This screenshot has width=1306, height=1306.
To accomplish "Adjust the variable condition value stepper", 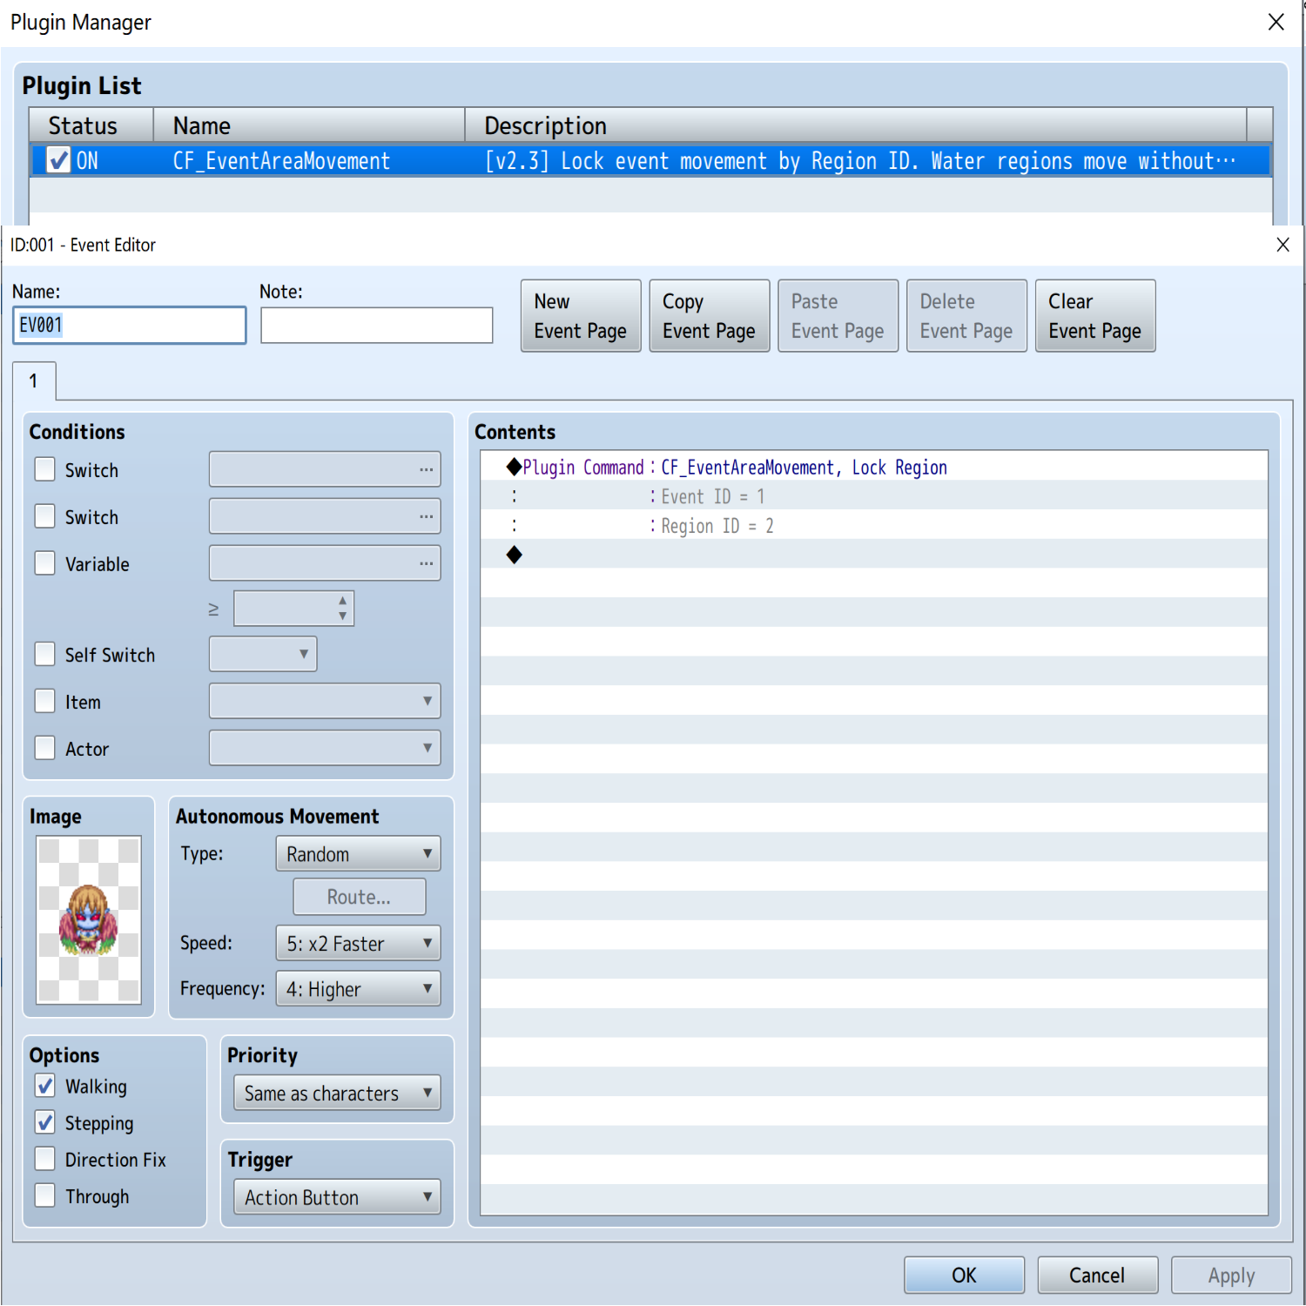I will tap(343, 608).
